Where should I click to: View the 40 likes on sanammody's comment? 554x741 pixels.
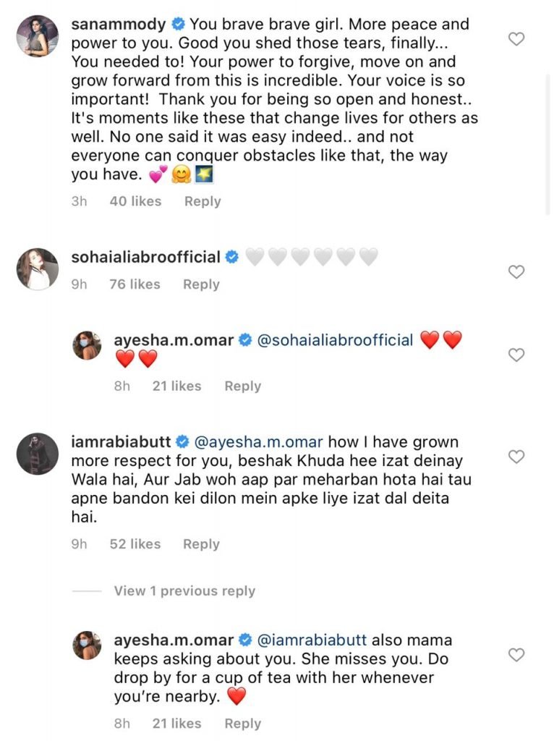tap(135, 201)
